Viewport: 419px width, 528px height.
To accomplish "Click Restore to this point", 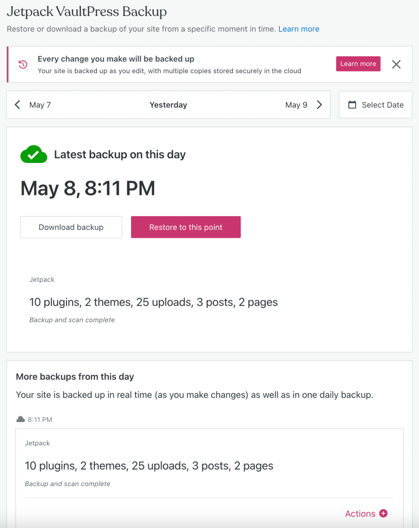I will (x=186, y=227).
